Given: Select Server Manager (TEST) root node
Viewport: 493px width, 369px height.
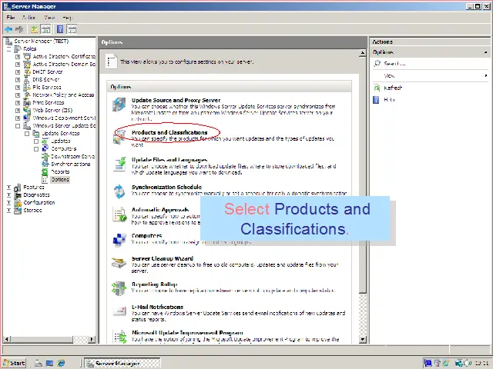Looking at the screenshot, I should click(x=41, y=41).
